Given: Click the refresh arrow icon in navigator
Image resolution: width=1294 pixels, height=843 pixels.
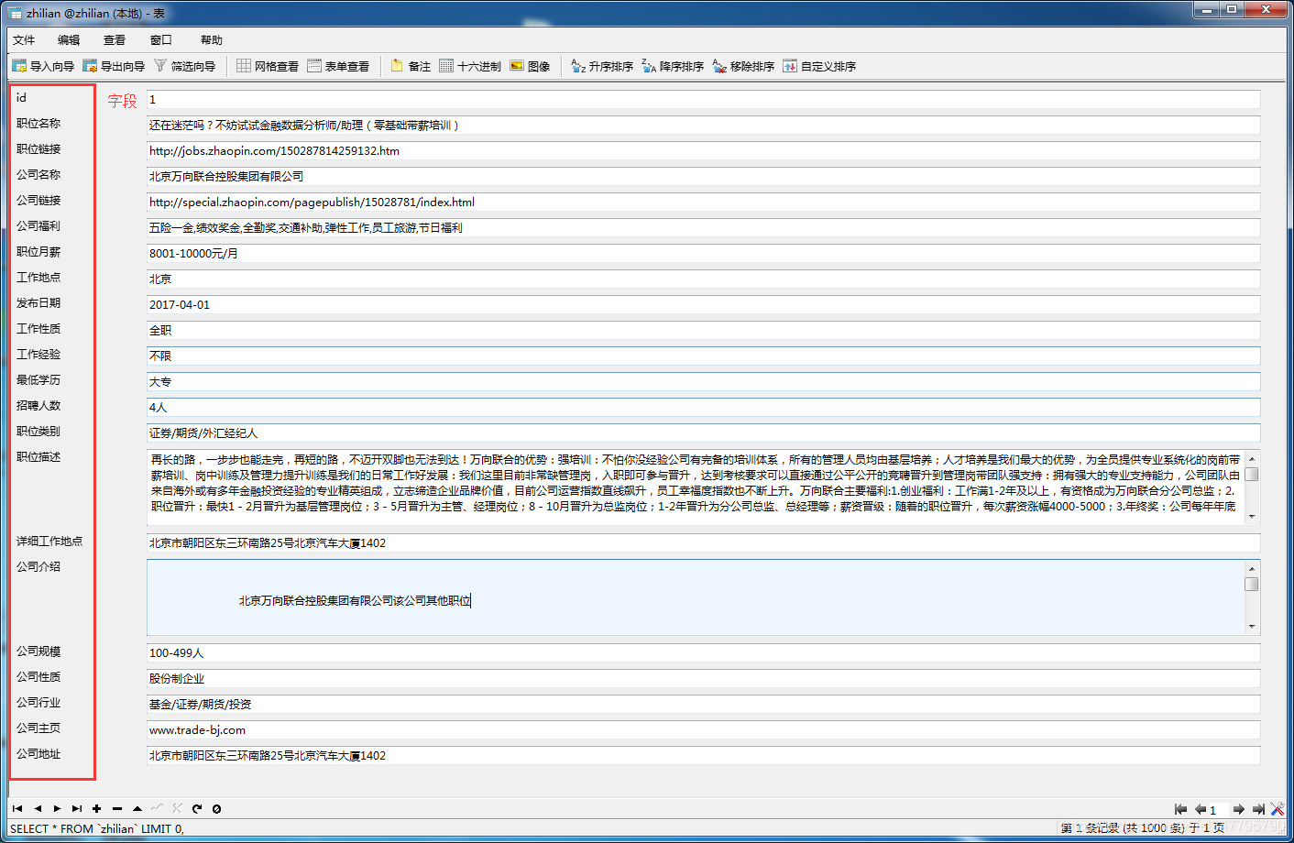Looking at the screenshot, I should 197,808.
